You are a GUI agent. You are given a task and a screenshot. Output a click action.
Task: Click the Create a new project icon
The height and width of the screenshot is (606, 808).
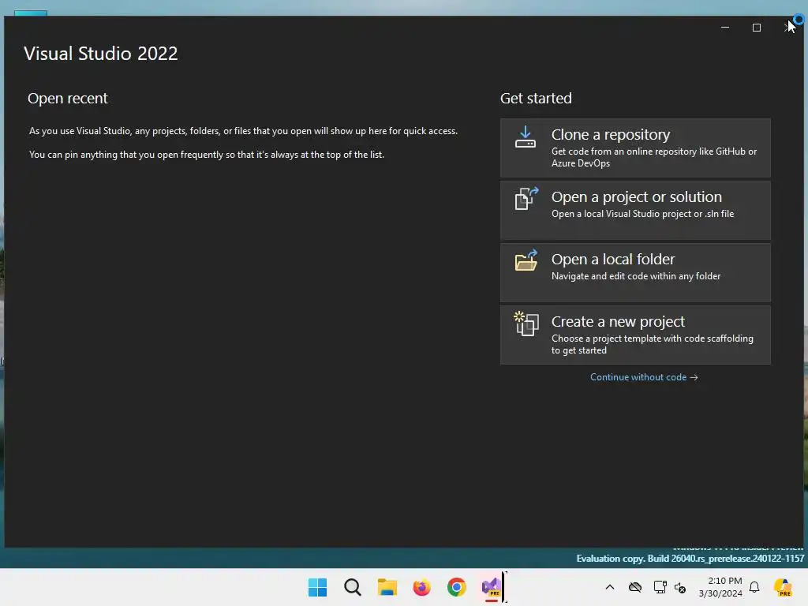tap(526, 324)
